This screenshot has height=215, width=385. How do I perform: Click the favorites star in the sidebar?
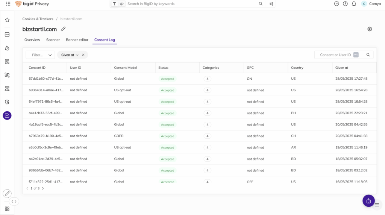(x=7, y=20)
